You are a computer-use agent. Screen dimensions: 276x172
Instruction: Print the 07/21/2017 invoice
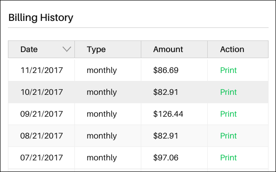click(x=228, y=158)
